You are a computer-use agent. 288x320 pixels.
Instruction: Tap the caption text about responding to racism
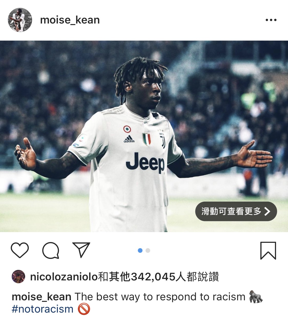coord(160,297)
